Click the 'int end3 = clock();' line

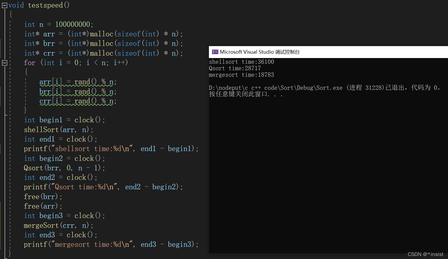click(x=61, y=235)
